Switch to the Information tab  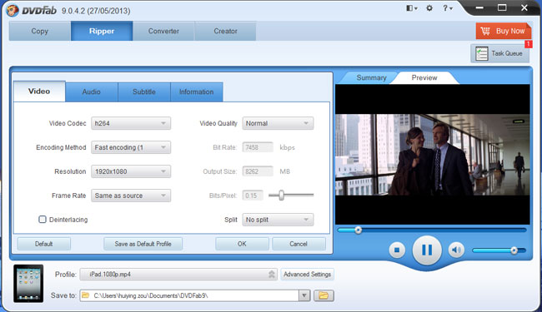point(196,92)
